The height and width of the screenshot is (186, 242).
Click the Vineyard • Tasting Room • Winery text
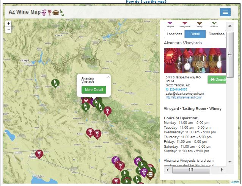pos(193,109)
